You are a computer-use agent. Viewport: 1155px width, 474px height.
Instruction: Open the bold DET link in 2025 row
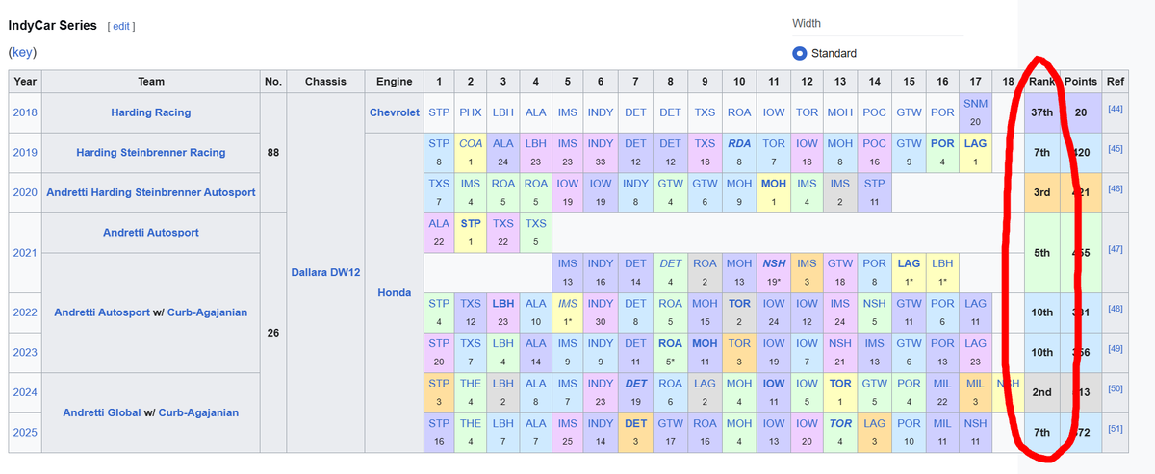pyautogui.click(x=635, y=423)
